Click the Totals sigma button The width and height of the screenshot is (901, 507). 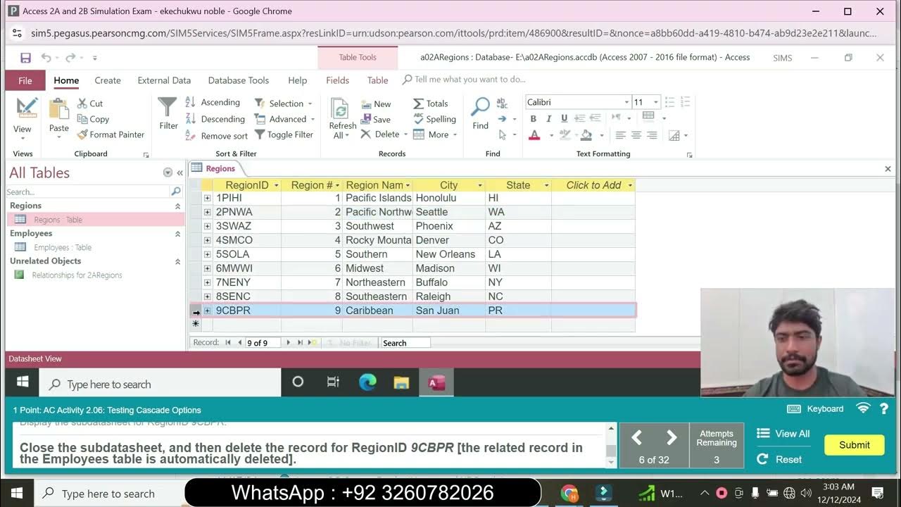pos(431,104)
